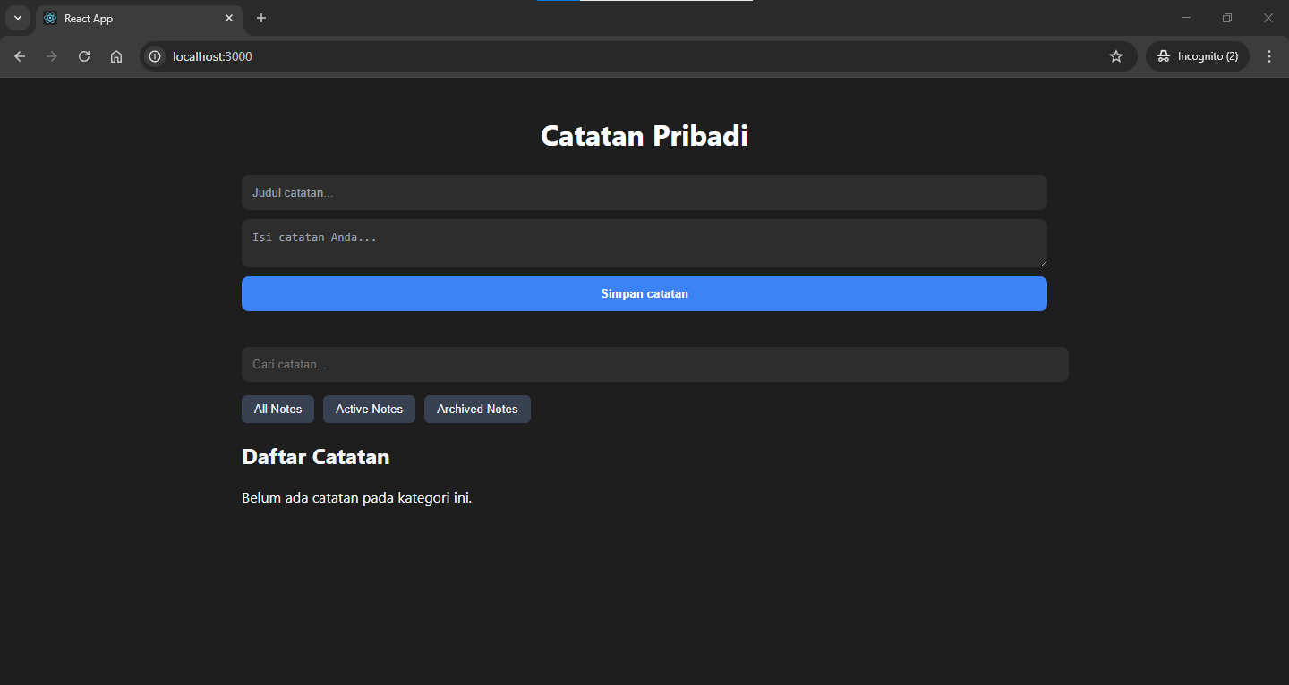Click the forward navigation arrow

coord(51,55)
